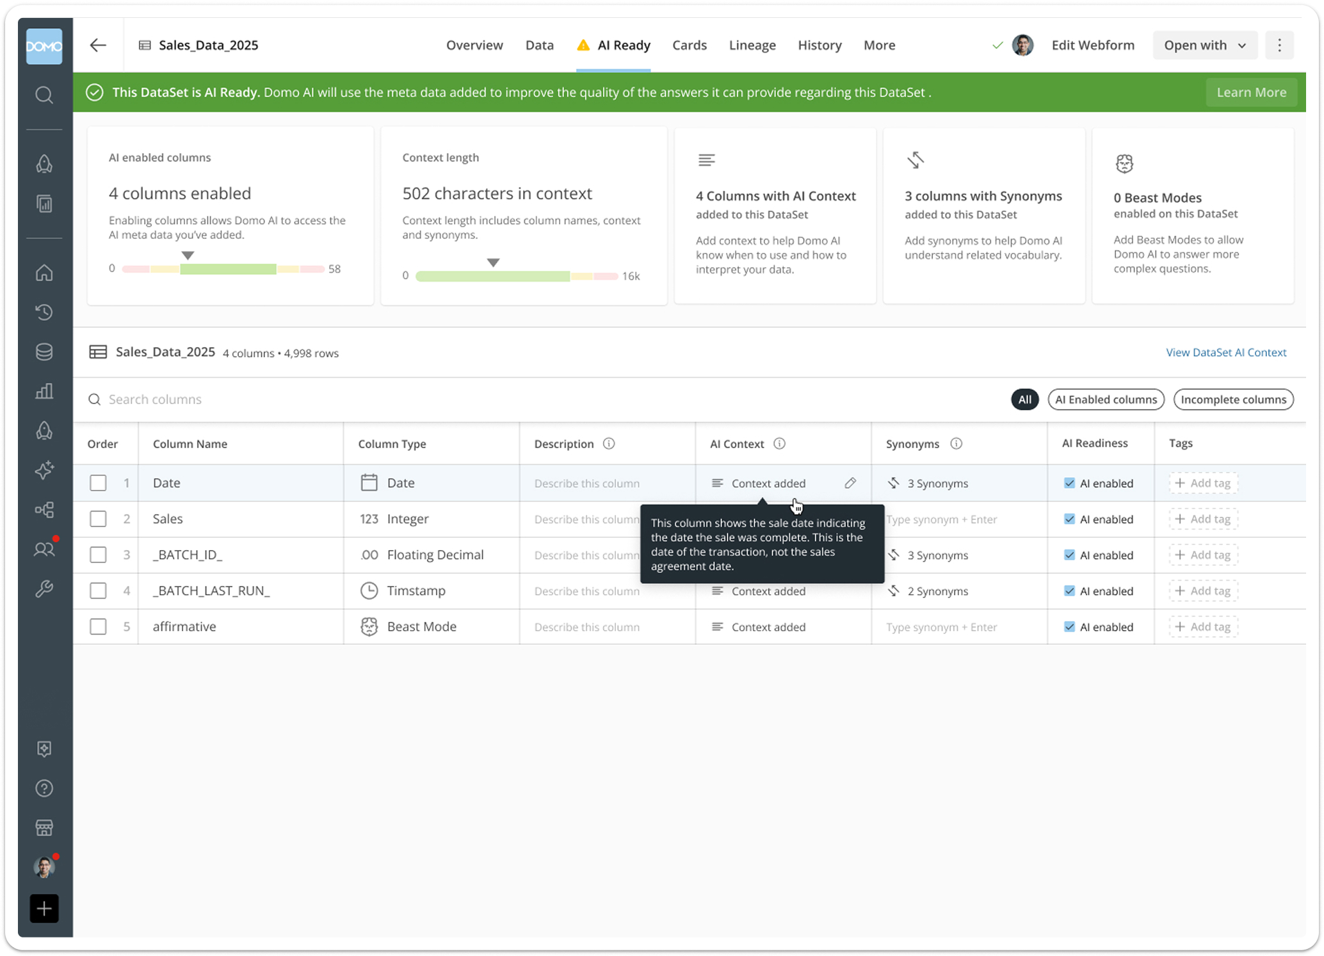Screen dimensions: 1324x956
Task: Open View DataSet AI Context link
Action: 1225,352
